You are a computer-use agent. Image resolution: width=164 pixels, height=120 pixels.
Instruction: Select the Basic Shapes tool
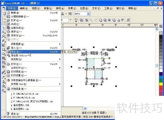click(x=3, y=63)
